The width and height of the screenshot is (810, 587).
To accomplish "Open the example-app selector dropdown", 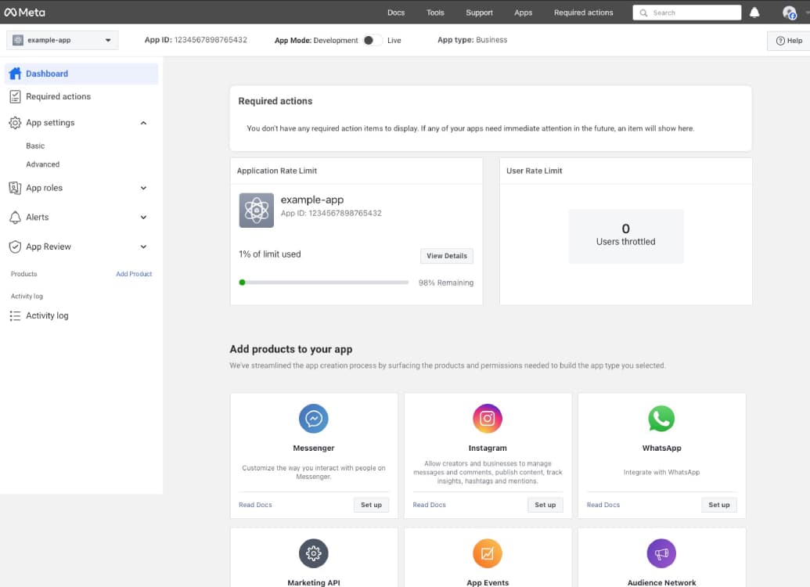I will tap(62, 40).
